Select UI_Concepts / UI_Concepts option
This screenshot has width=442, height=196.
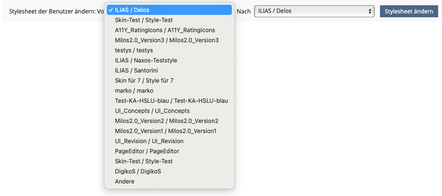[x=152, y=111]
